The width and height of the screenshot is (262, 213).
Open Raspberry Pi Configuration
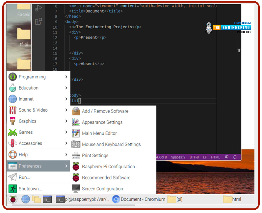[113, 167]
